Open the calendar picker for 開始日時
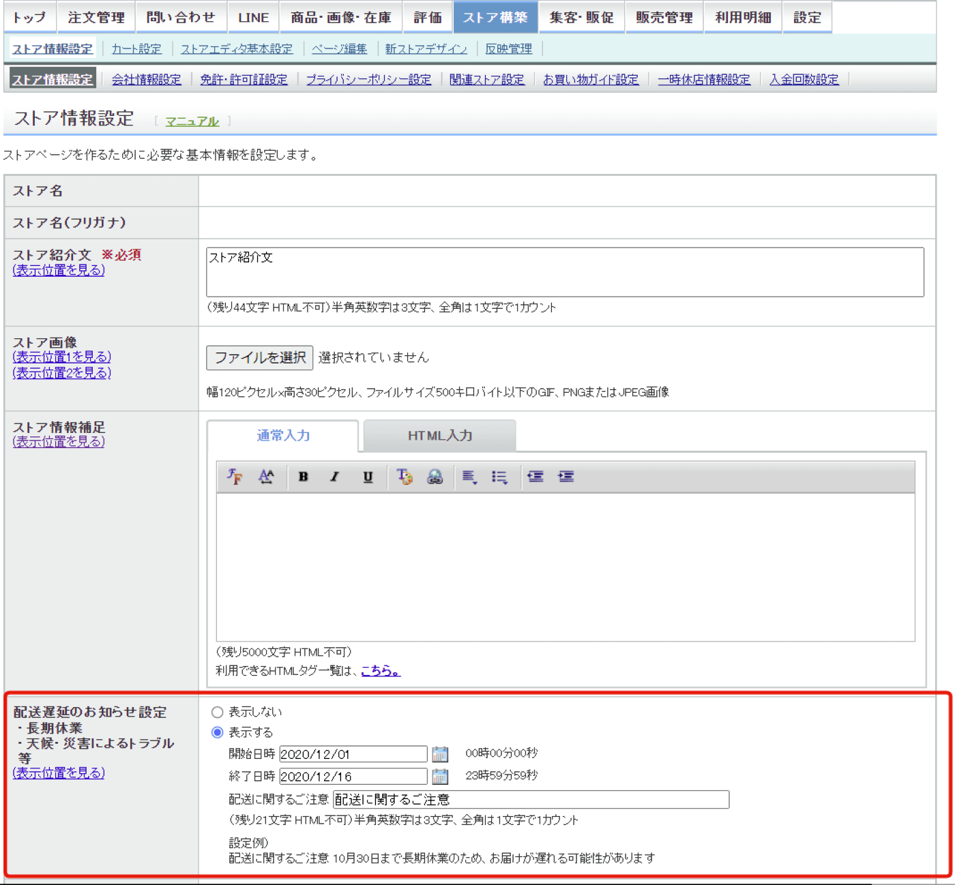The image size is (955, 885). 441,754
